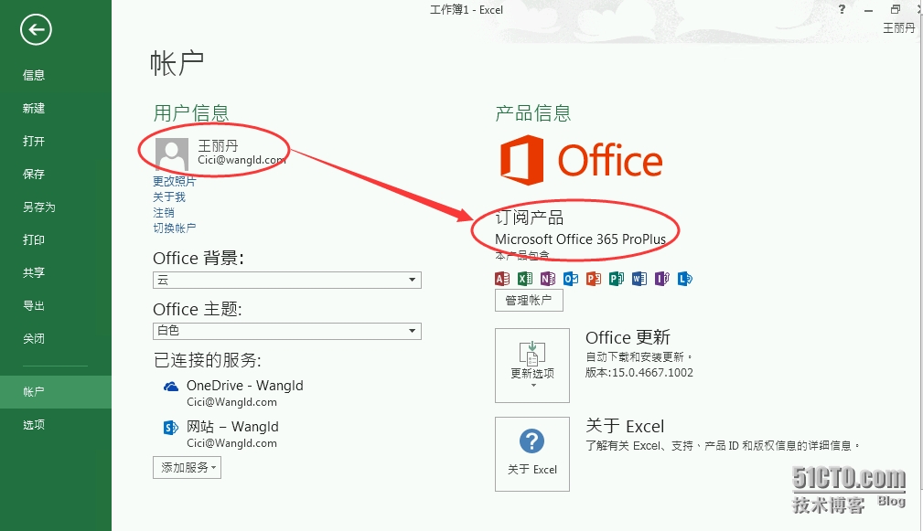Expand the 添加服务 dropdown button
Image resolution: width=923 pixels, height=531 pixels.
click(187, 468)
